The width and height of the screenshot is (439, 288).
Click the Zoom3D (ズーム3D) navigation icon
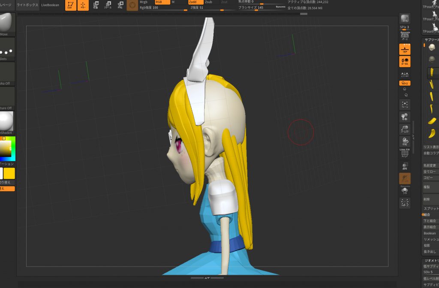(405, 129)
